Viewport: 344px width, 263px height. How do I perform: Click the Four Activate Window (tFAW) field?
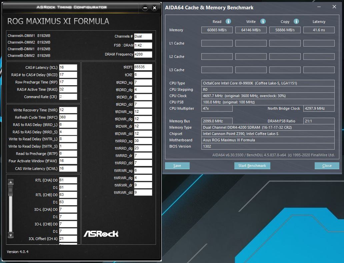click(x=68, y=161)
